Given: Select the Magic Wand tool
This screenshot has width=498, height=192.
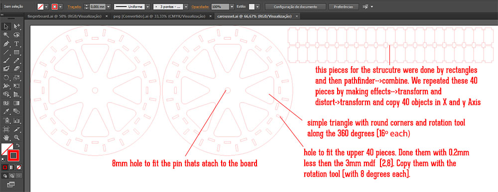Looking at the screenshot, I should tap(6, 35).
